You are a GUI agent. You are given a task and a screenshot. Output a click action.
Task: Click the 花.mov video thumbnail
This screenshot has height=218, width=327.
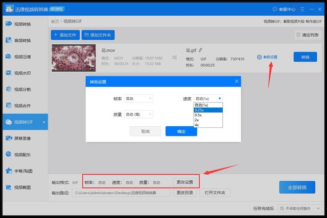pos(74,58)
